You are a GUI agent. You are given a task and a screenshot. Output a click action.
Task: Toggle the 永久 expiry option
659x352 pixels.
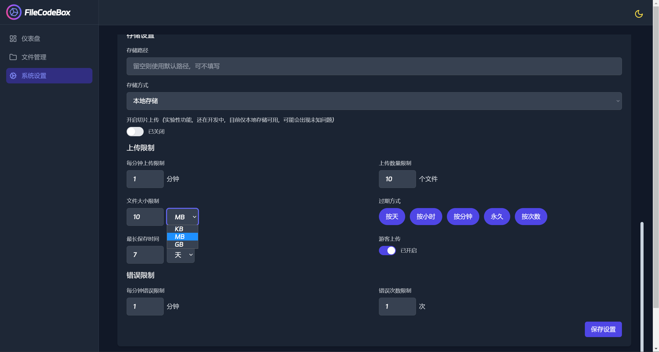point(497,217)
